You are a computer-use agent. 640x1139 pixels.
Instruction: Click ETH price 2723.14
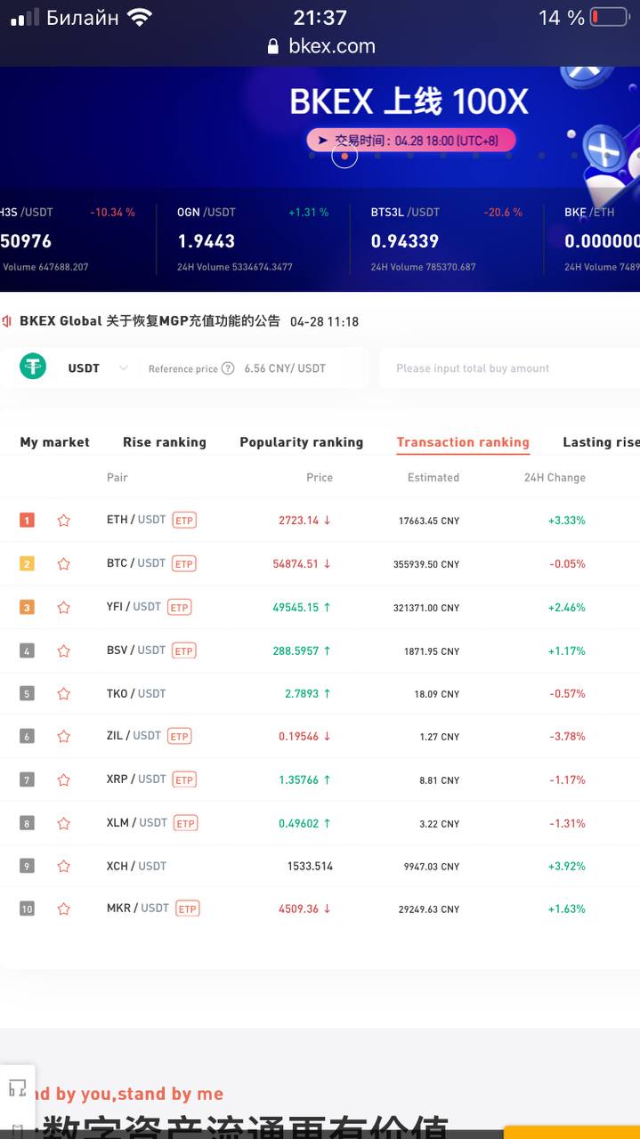point(298,521)
